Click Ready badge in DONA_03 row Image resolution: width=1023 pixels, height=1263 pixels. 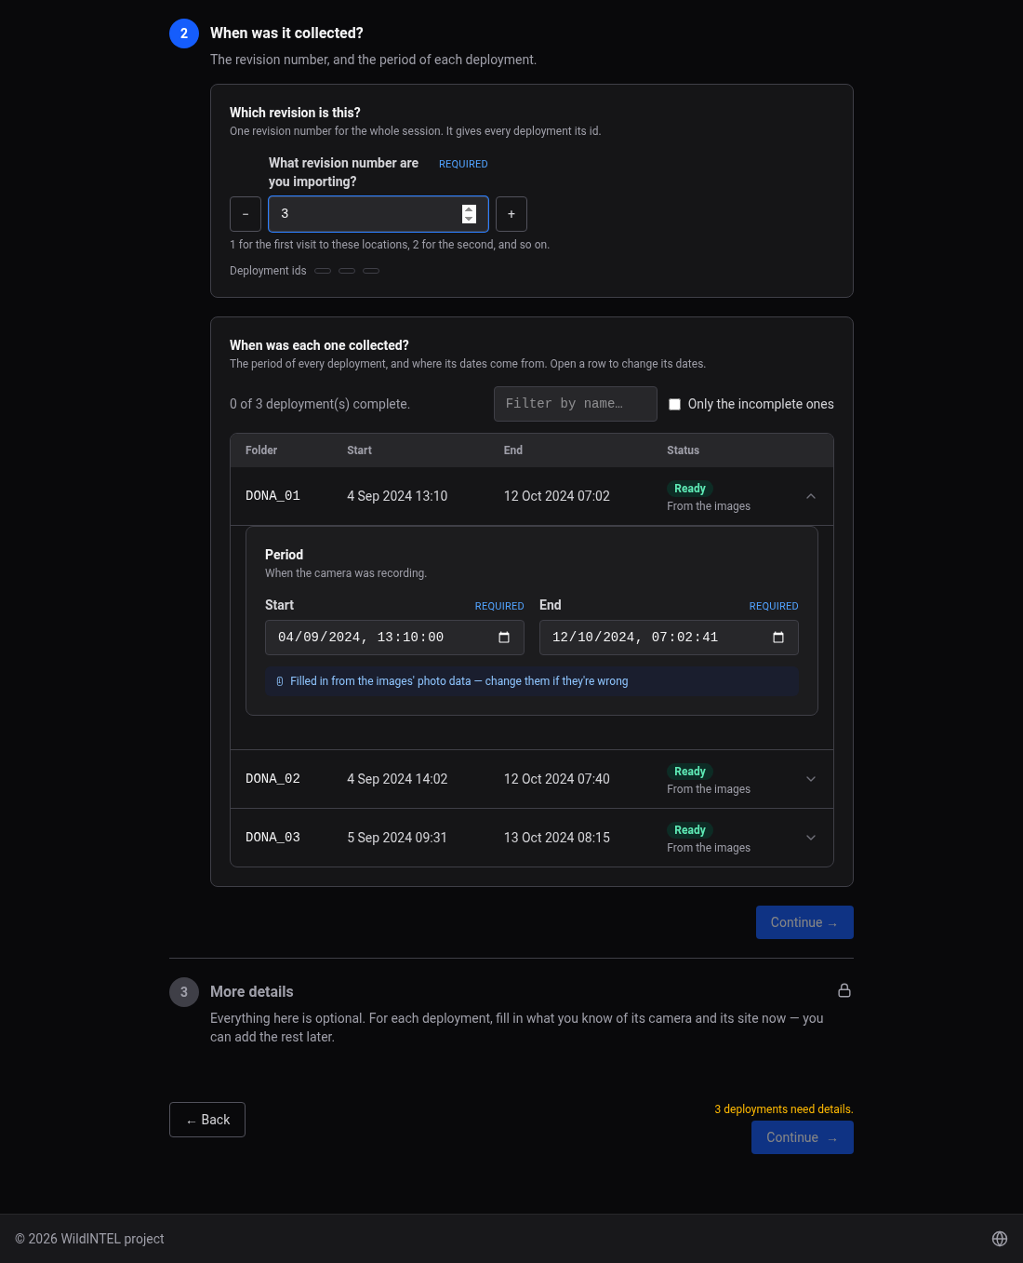click(690, 830)
